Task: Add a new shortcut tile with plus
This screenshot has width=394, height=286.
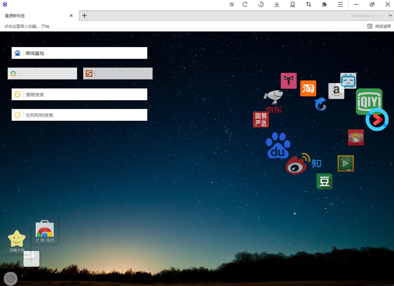Action: [x=31, y=259]
